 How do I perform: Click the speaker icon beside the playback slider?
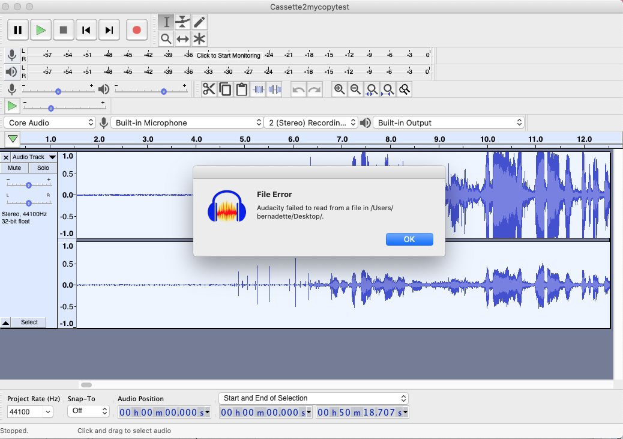click(x=104, y=89)
